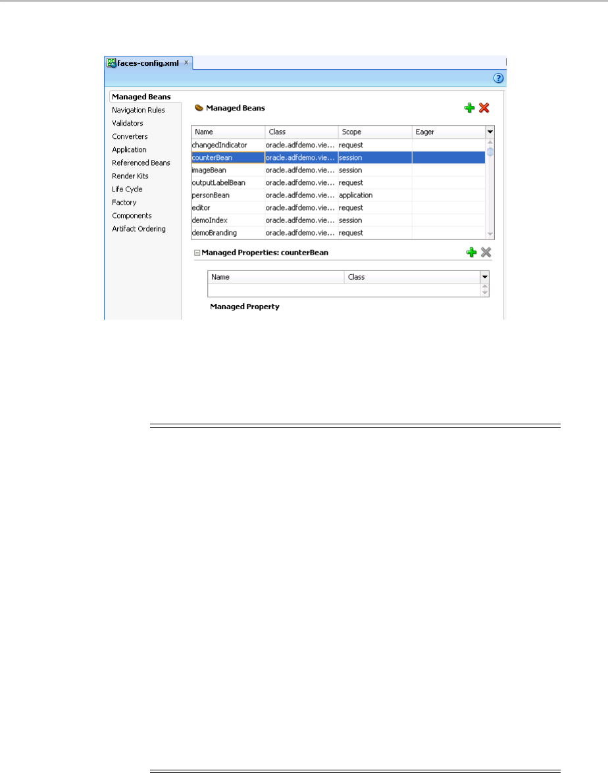Add a managed property with green plus
Image resolution: width=608 pixels, height=773 pixels.
click(x=471, y=253)
